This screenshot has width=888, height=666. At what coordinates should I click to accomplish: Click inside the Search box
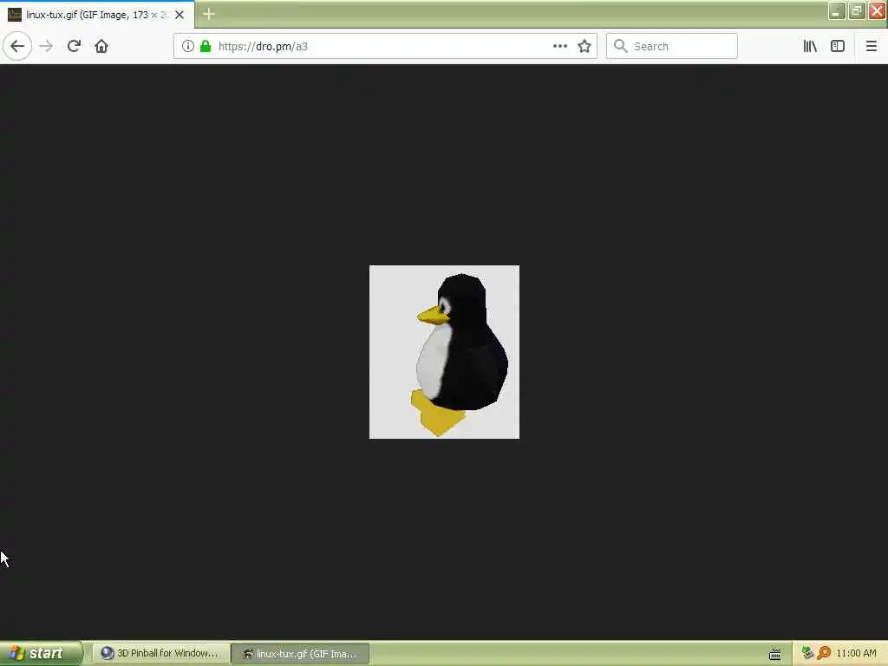(672, 47)
